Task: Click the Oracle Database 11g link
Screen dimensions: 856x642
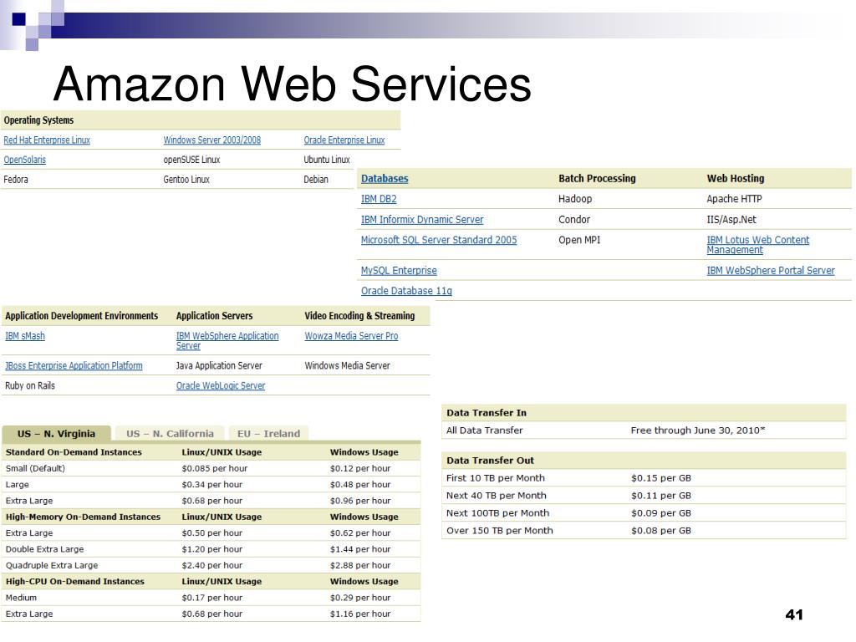Action: coord(406,290)
